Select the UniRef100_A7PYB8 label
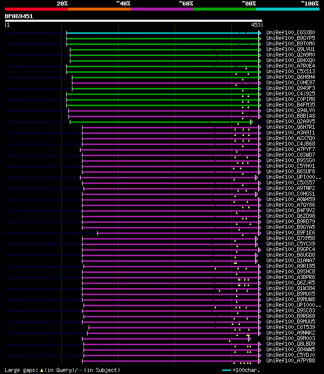324x374 pixels. [291, 361]
